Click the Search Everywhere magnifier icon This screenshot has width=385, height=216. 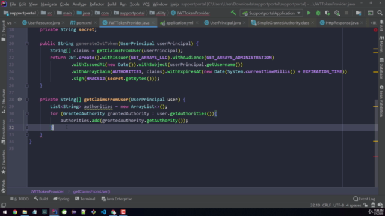380,13
